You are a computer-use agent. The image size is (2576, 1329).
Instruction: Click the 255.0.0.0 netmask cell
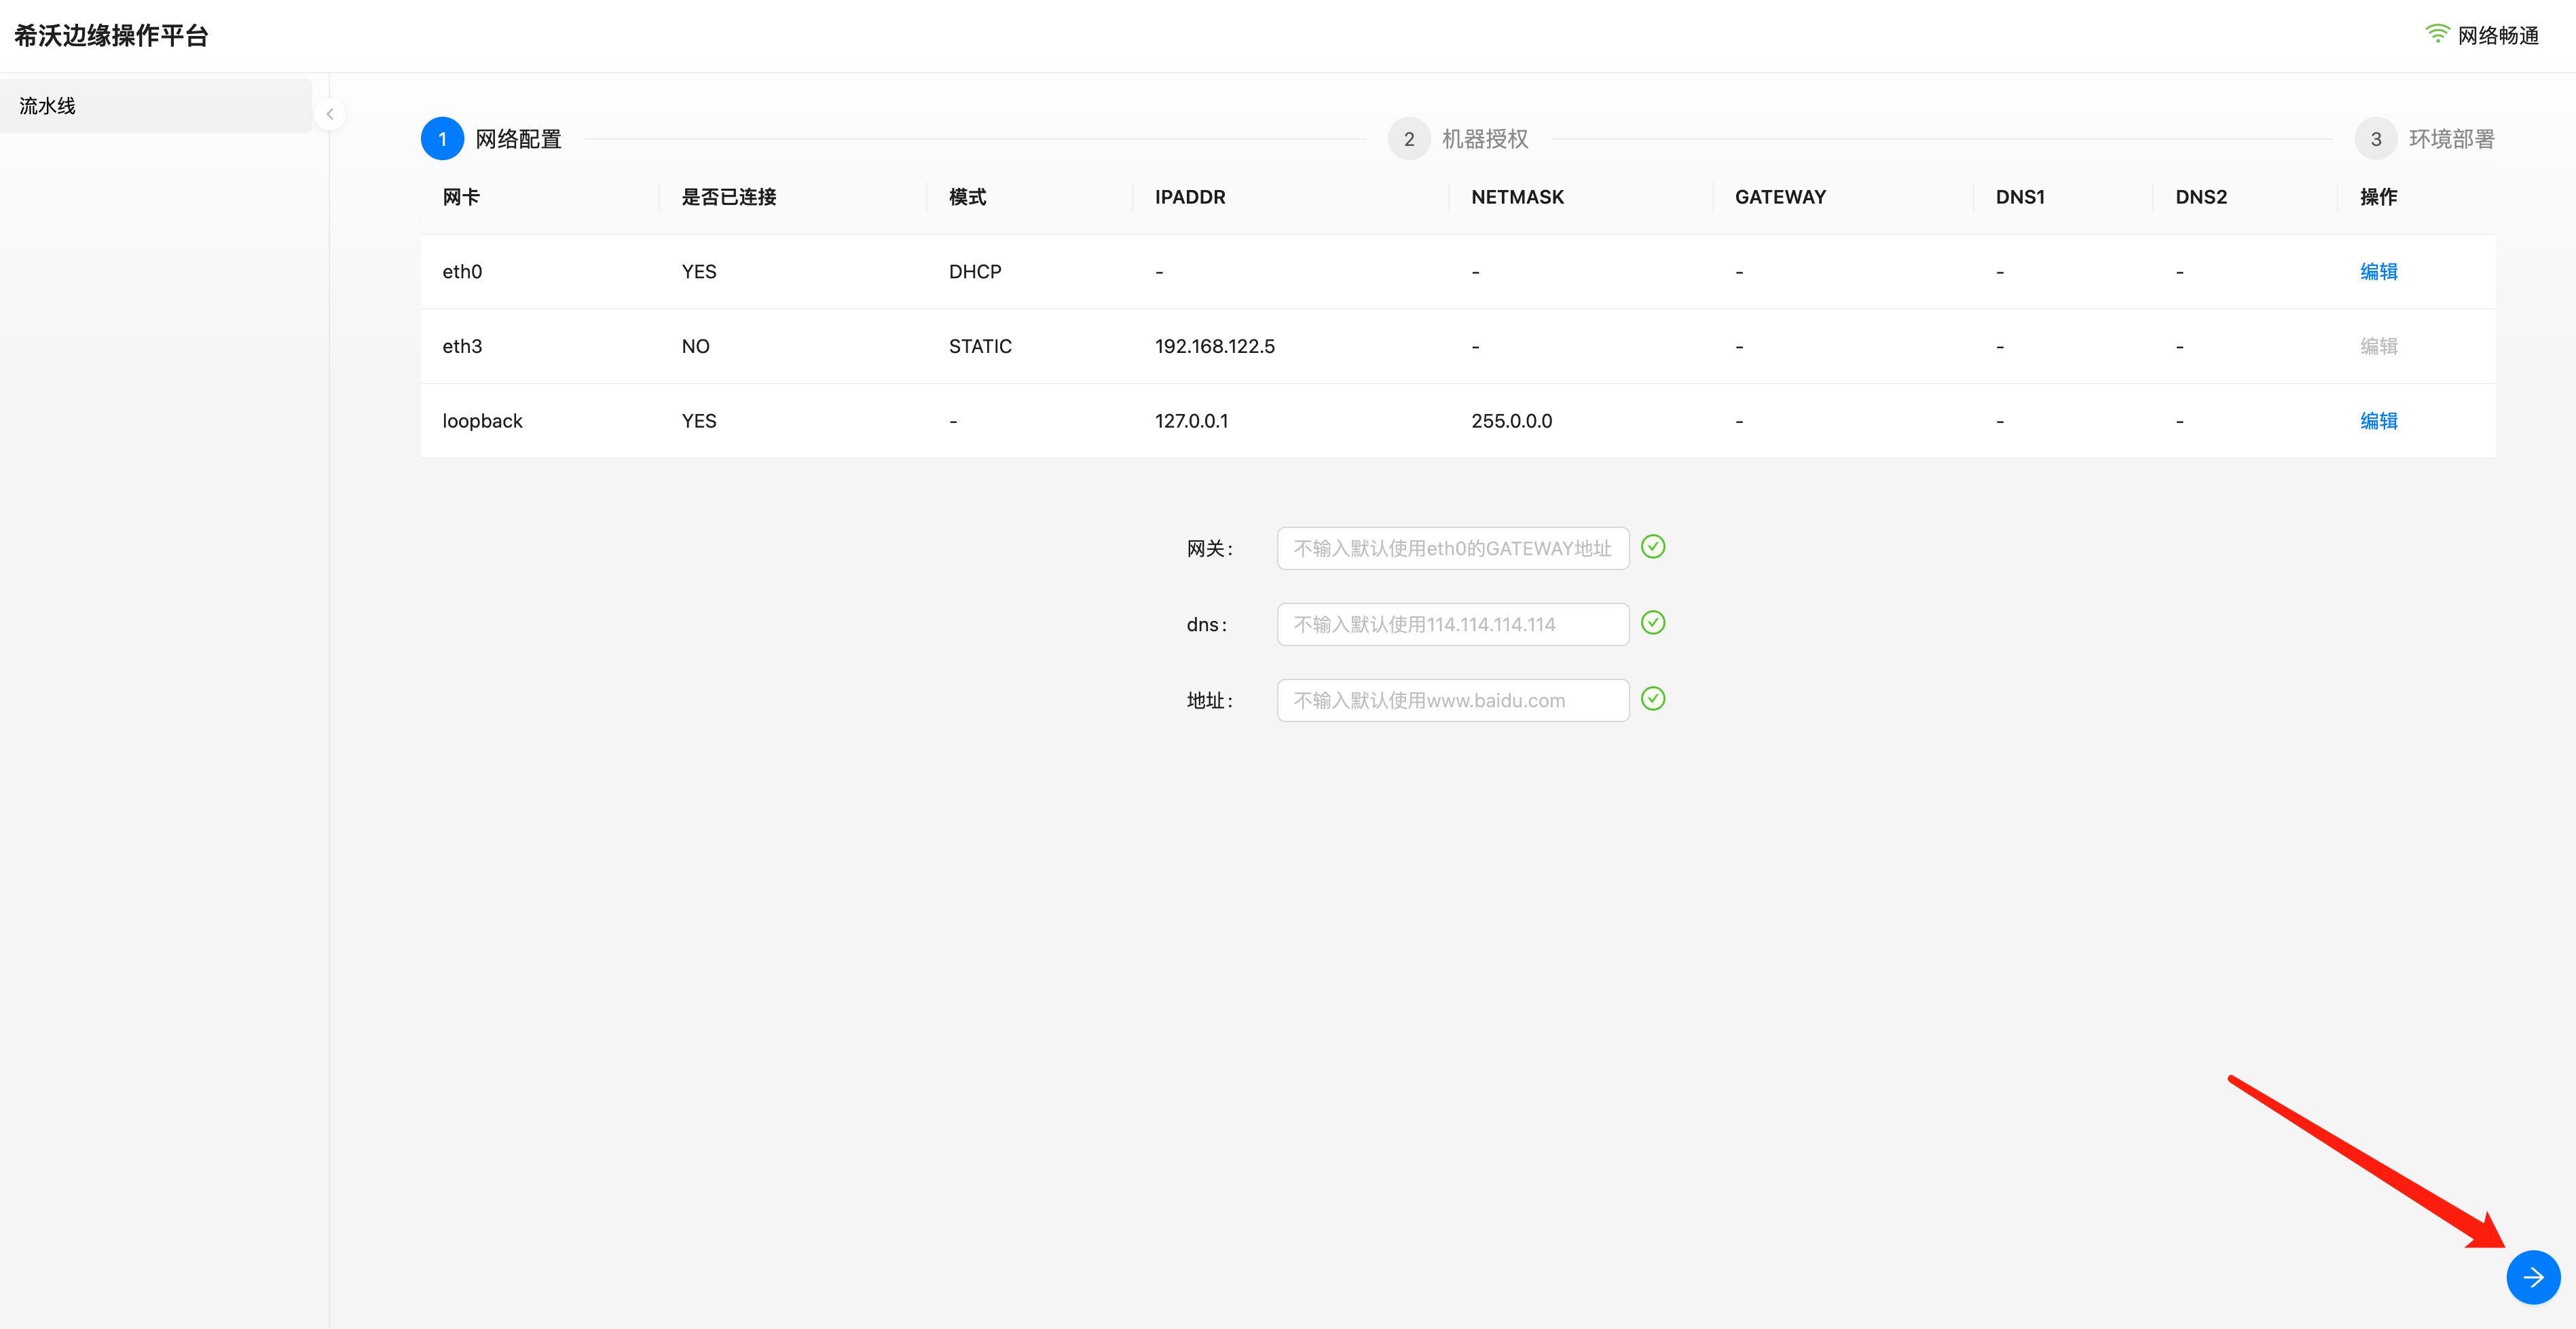point(1511,421)
